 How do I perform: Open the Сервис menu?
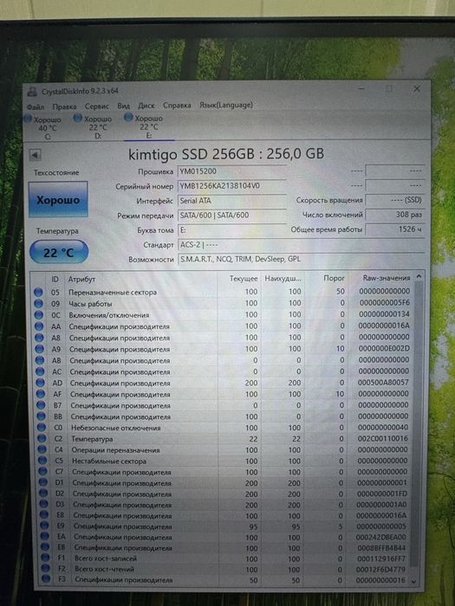click(97, 106)
